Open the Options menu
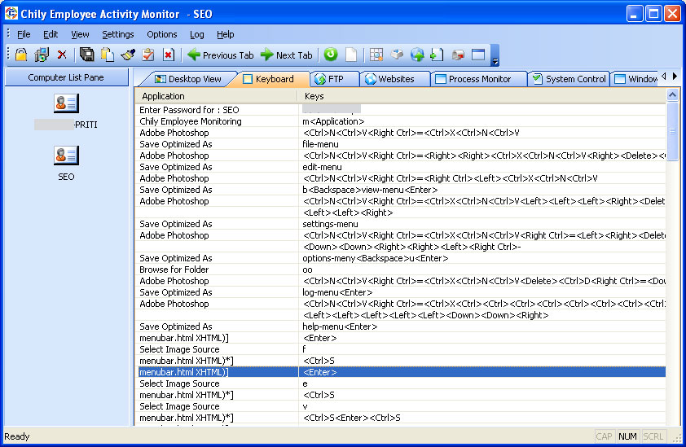The height and width of the screenshot is (447, 686). 162,34
